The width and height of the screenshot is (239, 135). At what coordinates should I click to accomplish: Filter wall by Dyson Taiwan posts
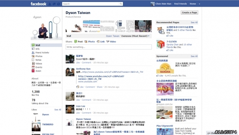click(x=113, y=36)
